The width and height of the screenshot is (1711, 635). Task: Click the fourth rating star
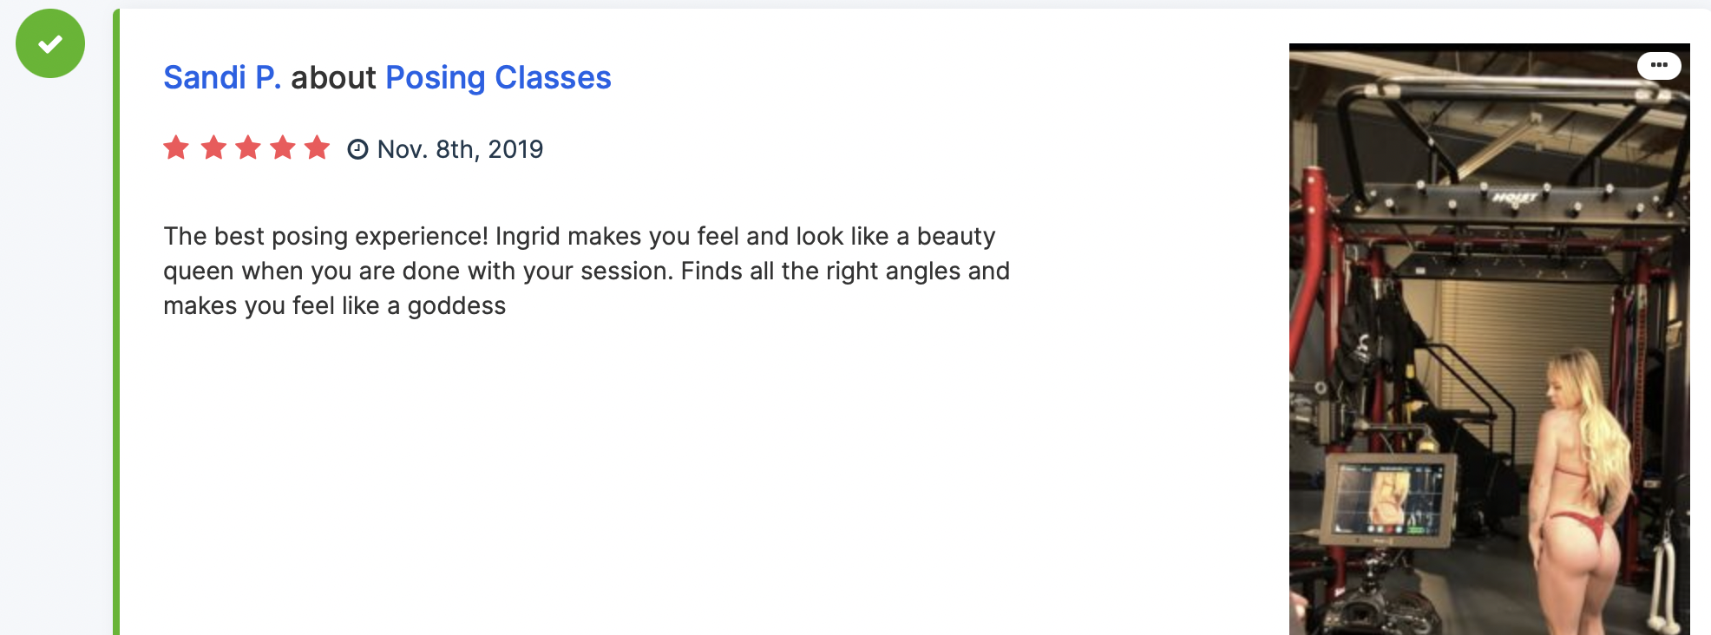pyautogui.click(x=283, y=148)
